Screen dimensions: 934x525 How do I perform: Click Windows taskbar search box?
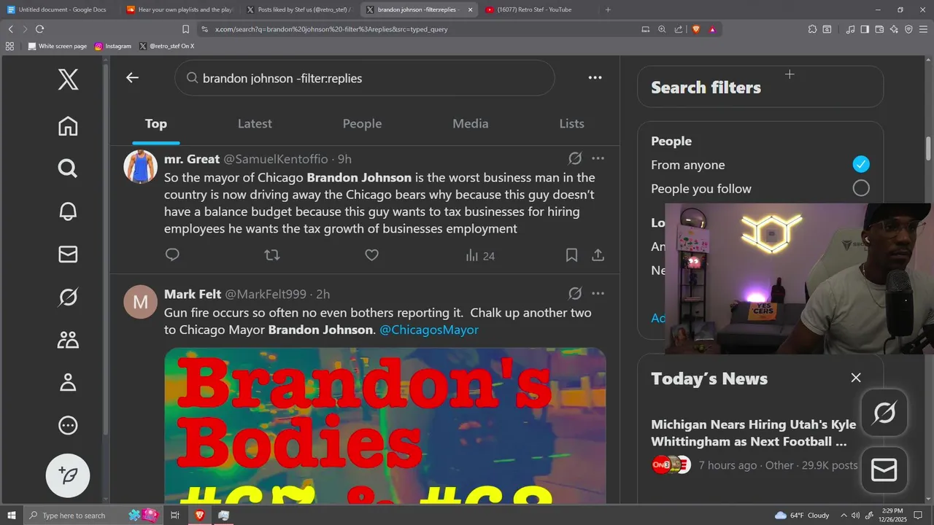click(93, 515)
